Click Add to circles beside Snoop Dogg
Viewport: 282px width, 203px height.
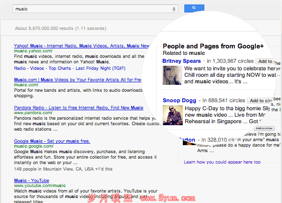[x=260, y=101]
